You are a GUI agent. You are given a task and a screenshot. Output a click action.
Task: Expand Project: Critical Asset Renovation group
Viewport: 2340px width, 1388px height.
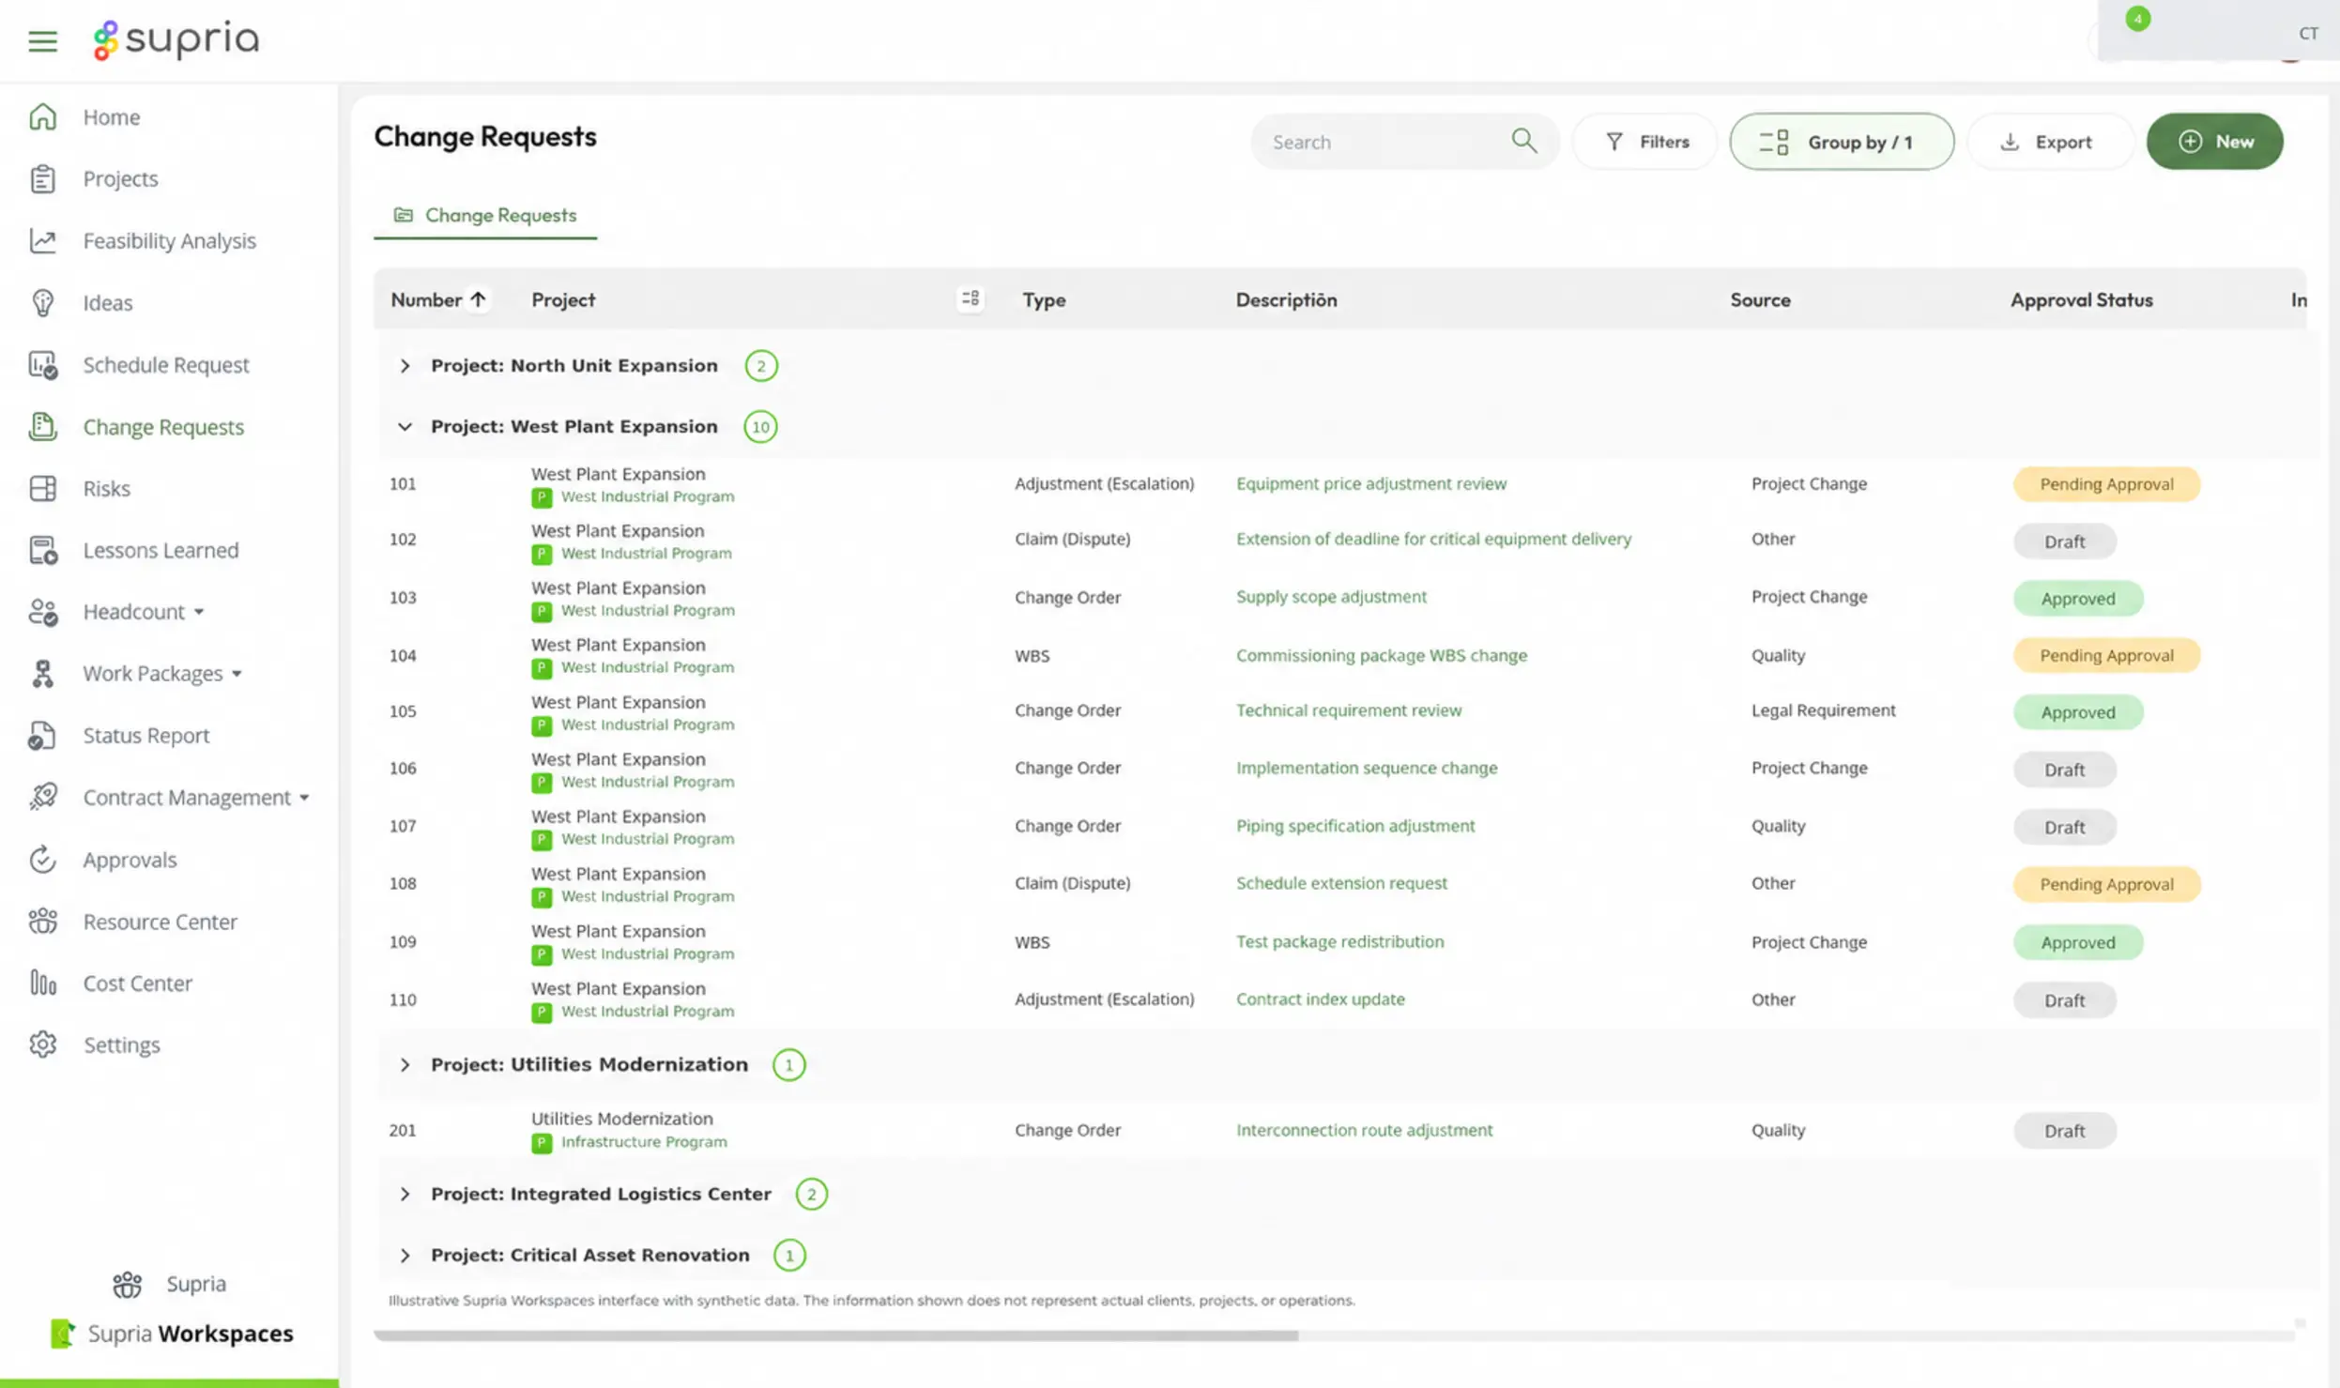tap(405, 1256)
